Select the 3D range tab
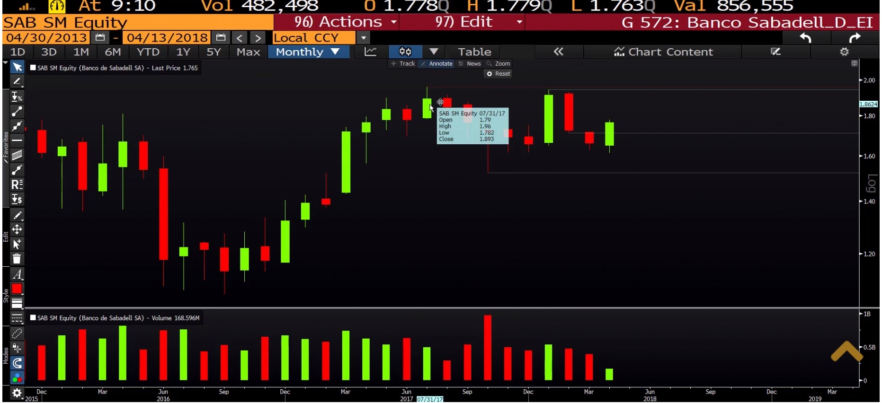This screenshot has height=403, width=882. click(x=49, y=52)
